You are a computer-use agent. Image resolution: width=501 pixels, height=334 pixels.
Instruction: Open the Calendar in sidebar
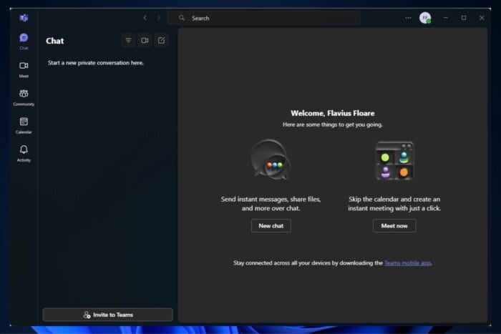(24, 125)
